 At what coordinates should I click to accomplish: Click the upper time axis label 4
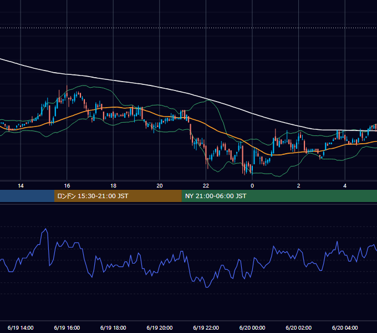(345, 186)
